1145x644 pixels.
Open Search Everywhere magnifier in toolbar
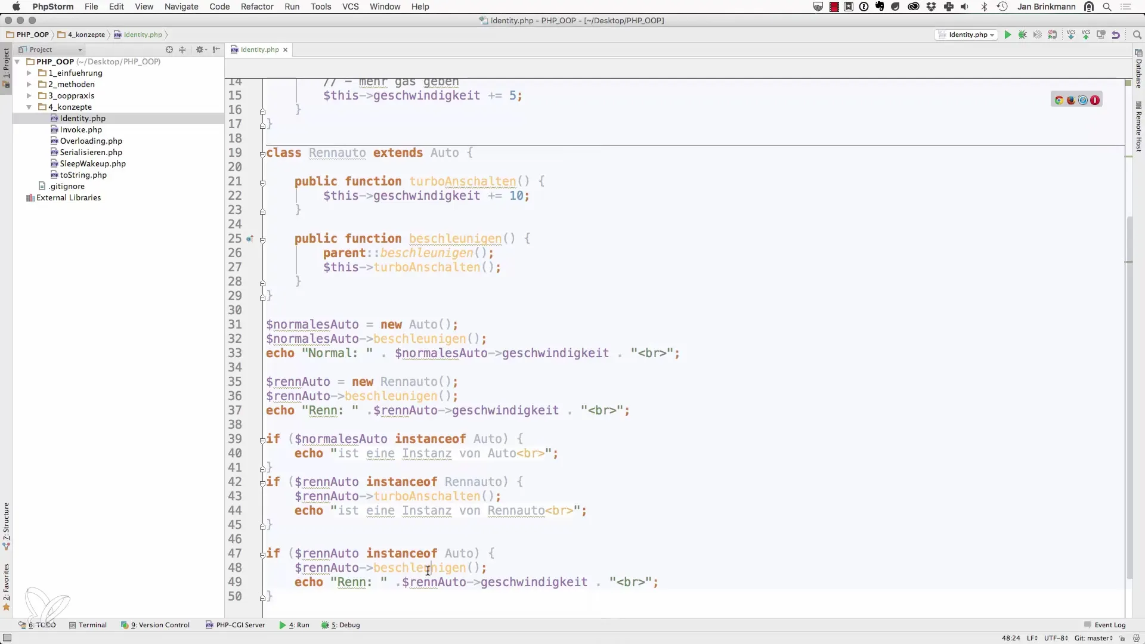point(1137,35)
